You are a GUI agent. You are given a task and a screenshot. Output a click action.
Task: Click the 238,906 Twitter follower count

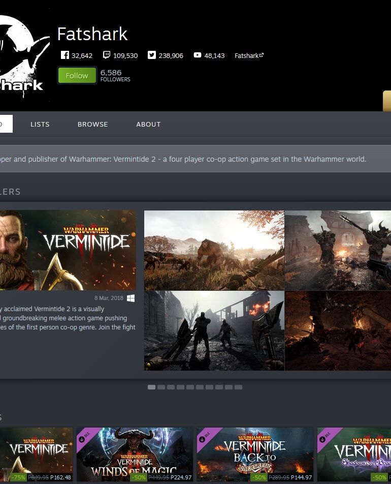(x=171, y=55)
